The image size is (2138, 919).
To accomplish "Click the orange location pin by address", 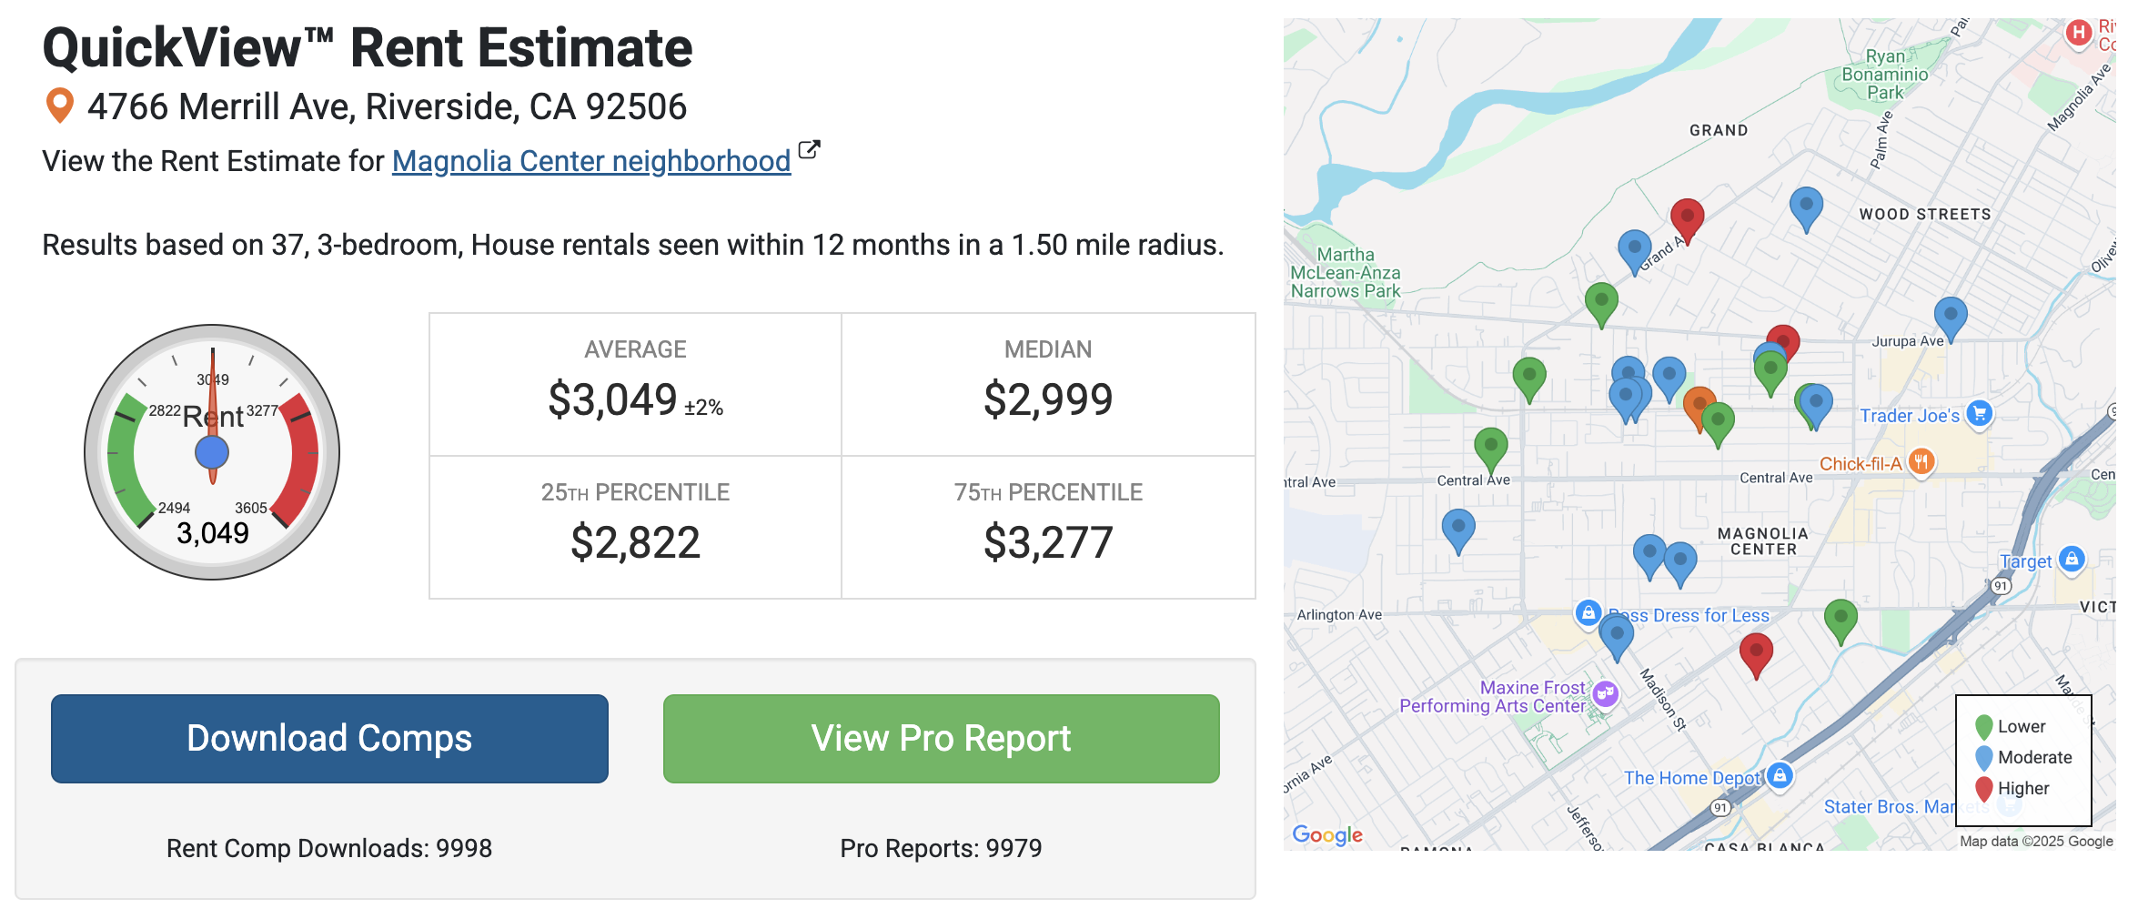I will [59, 106].
